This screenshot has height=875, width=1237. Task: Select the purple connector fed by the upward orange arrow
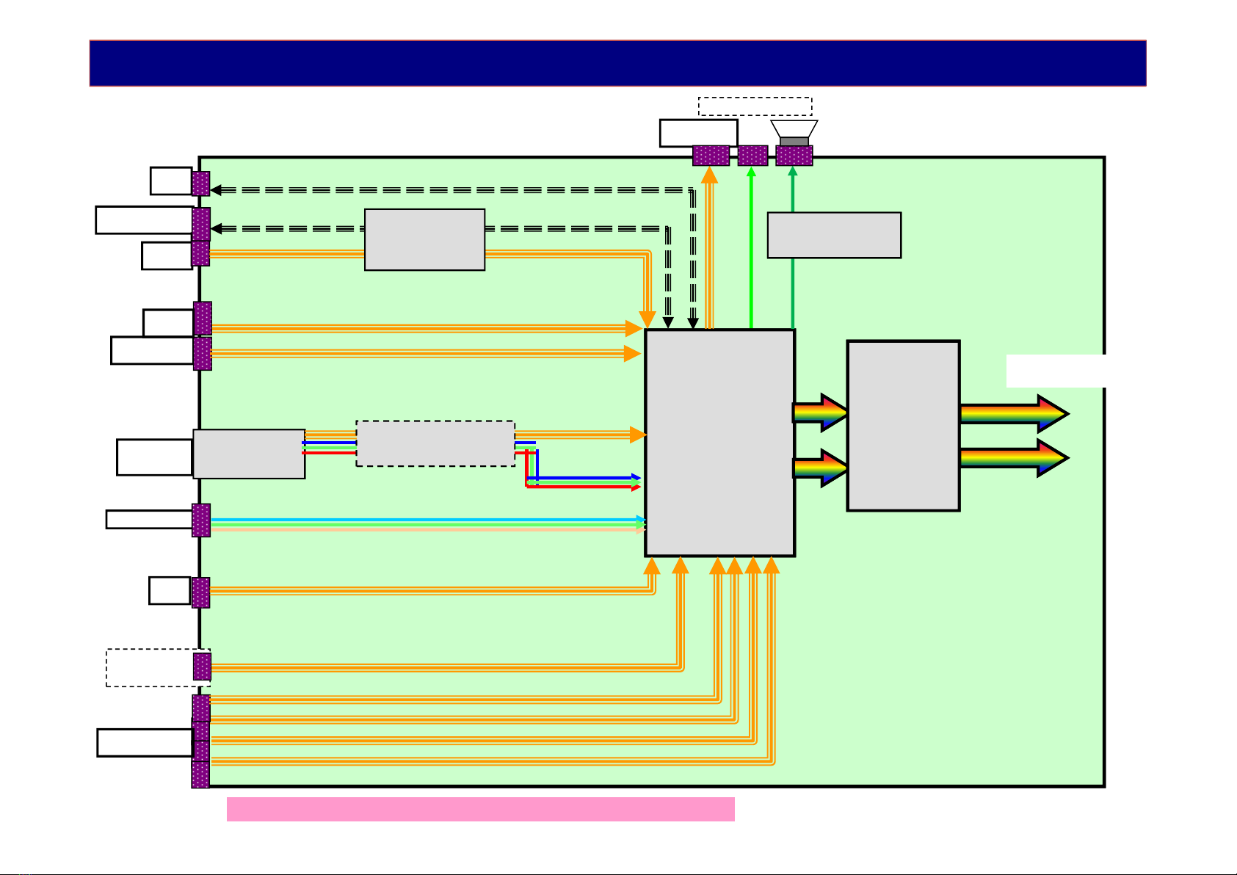click(x=711, y=156)
